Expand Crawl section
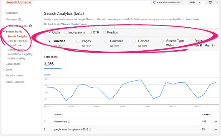Screen dimensions: 221x137 click(x=4, y=70)
